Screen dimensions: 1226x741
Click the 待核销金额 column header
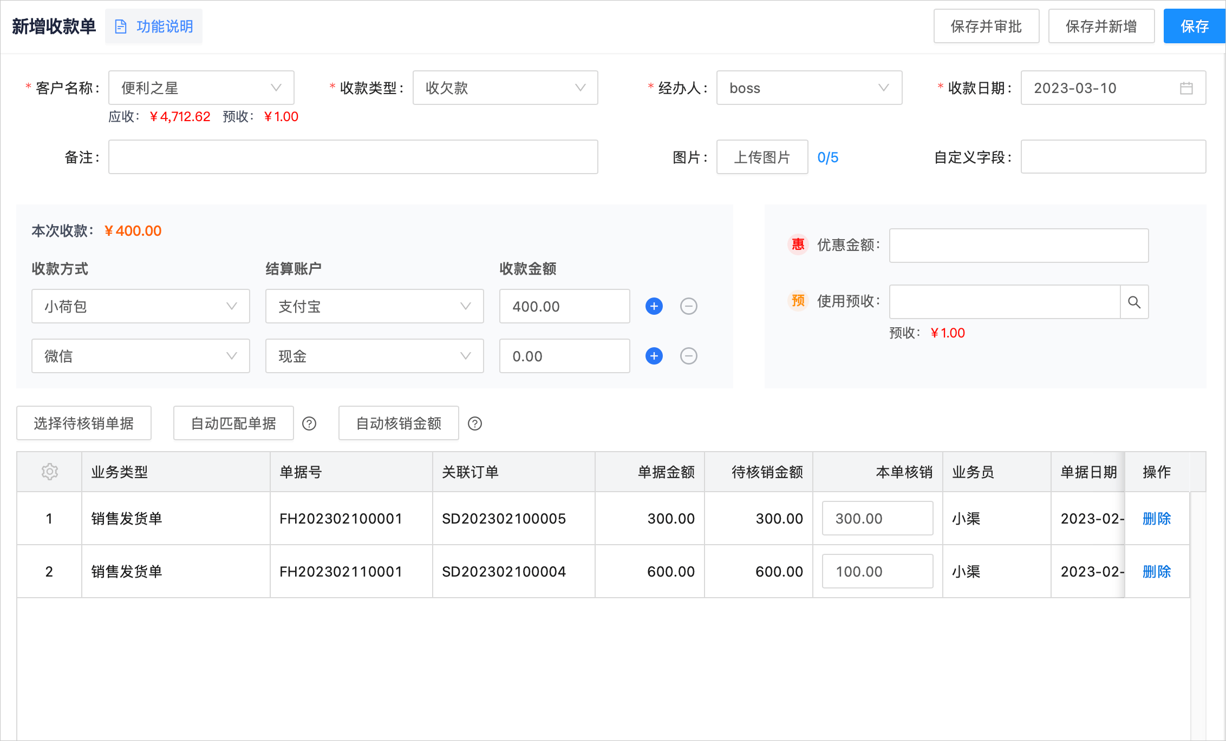[759, 472]
